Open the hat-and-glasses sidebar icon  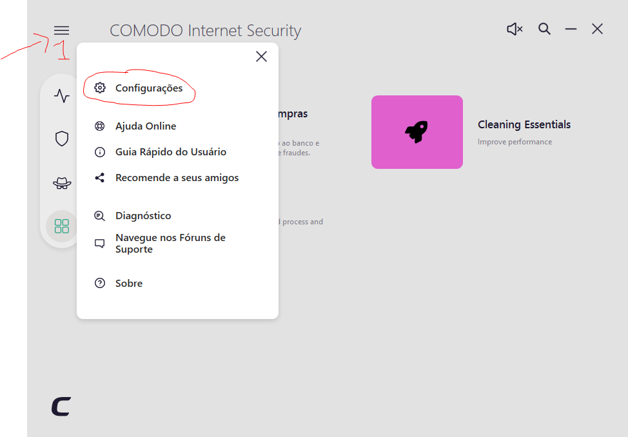pos(62,183)
